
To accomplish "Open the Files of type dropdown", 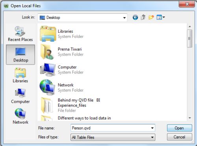I will click(113, 137).
